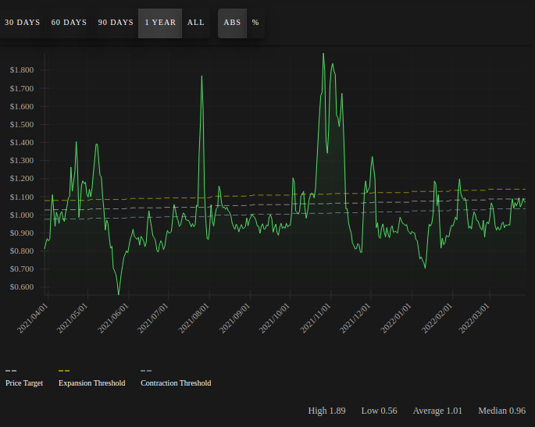Click the gray Contraction Threshold dash swatch
Viewport: 535px width, 427px height.
coord(146,371)
